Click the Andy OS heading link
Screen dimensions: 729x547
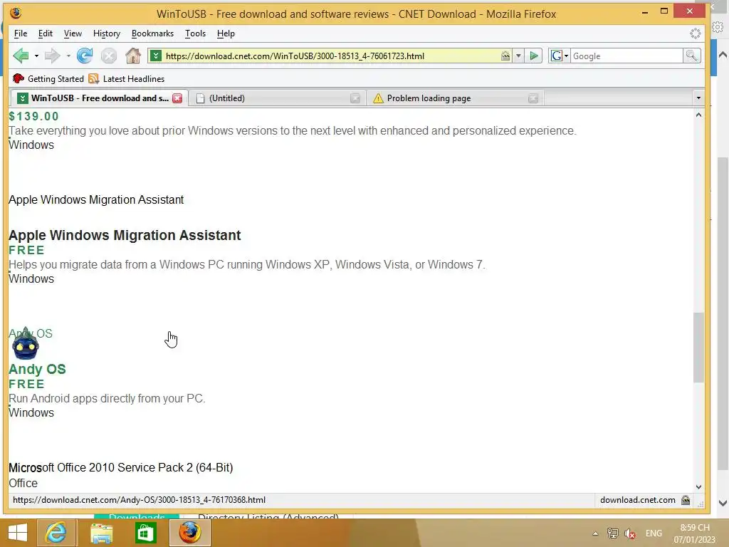[37, 369]
